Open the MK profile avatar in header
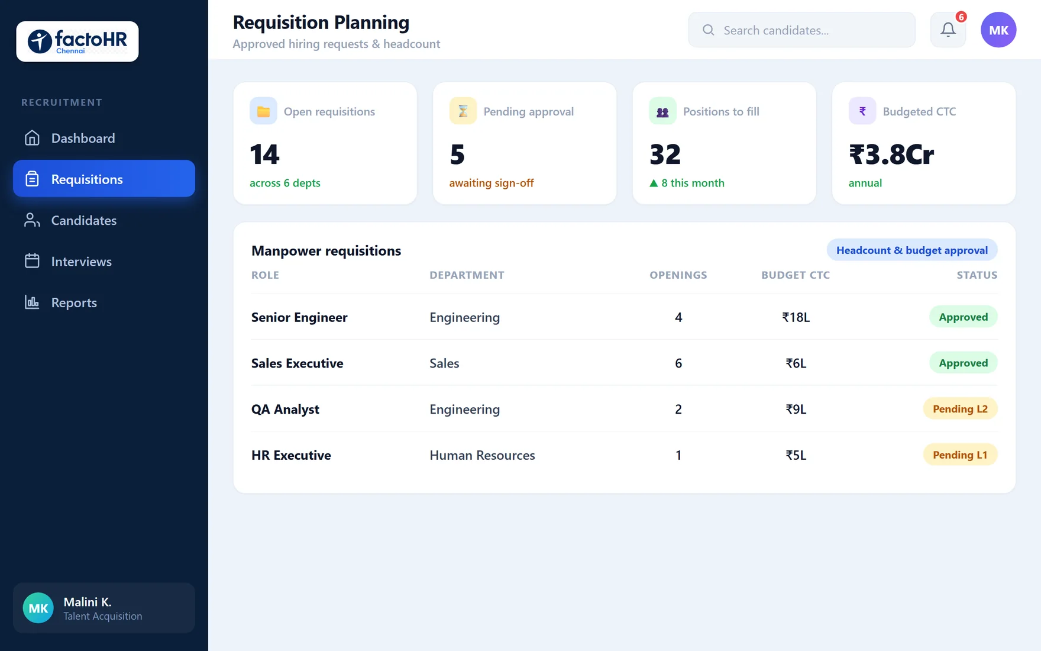Screen dimensions: 1041x651 (998, 30)
